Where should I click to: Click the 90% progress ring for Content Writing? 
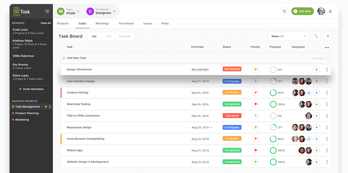[x=273, y=93]
